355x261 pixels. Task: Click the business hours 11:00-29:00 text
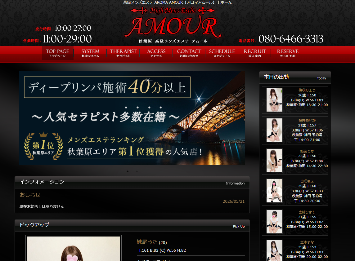point(67,39)
